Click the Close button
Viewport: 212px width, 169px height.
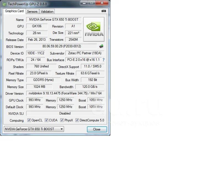coord(97,129)
